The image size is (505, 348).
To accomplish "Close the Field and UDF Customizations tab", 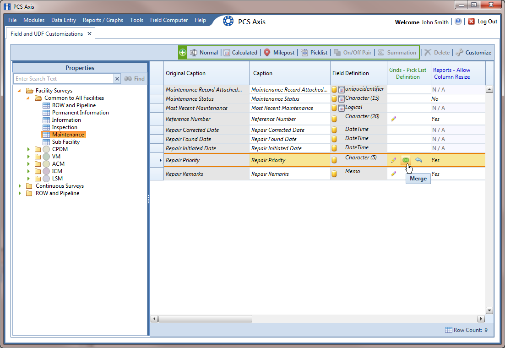I will click(x=90, y=34).
